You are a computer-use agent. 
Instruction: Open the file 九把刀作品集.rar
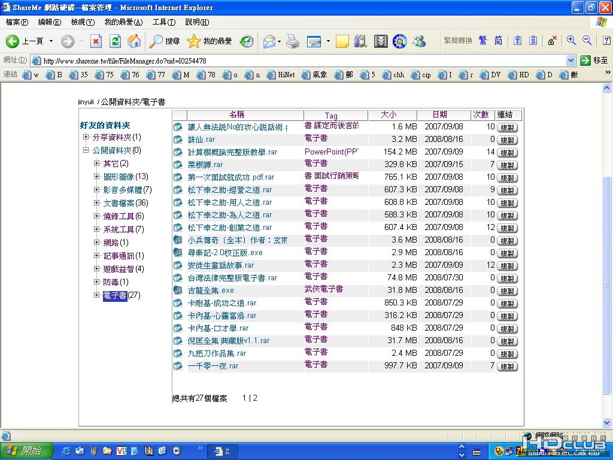pos(217,353)
